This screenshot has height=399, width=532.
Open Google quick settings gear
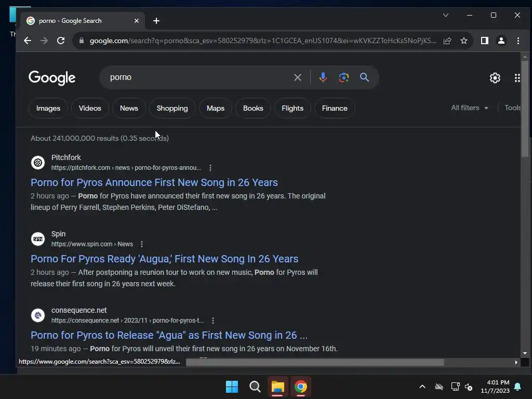pos(495,78)
